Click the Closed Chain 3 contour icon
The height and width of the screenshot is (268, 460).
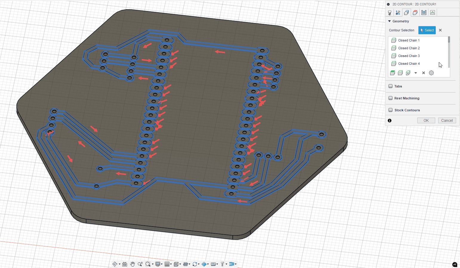[394, 56]
